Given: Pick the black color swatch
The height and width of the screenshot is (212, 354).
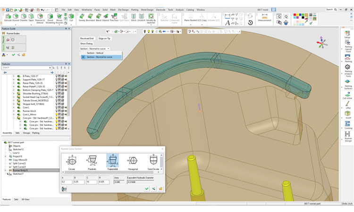Looking at the screenshot, I should tap(303, 17).
